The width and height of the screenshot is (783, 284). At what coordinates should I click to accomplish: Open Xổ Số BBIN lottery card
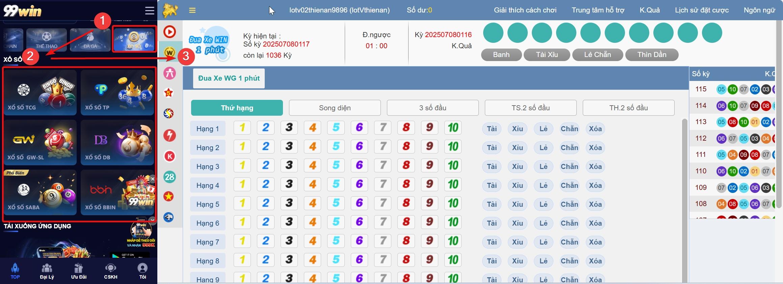[117, 192]
